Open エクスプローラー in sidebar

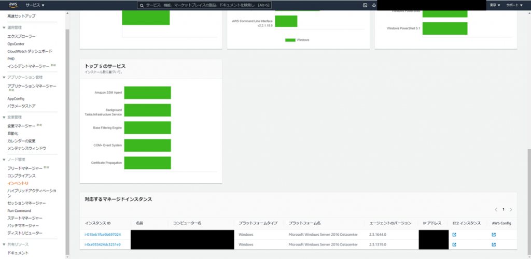coord(21,36)
